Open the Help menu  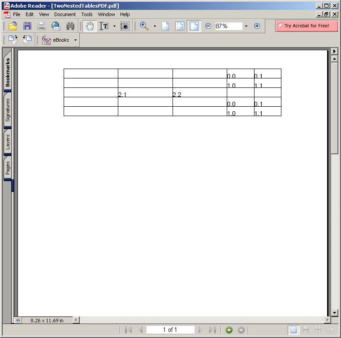pos(125,14)
